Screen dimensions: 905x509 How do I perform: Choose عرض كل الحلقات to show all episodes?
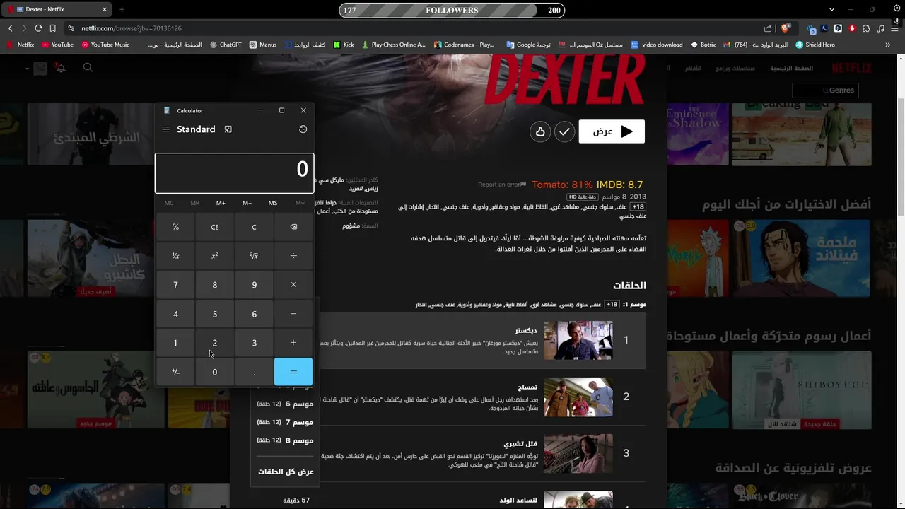click(286, 472)
